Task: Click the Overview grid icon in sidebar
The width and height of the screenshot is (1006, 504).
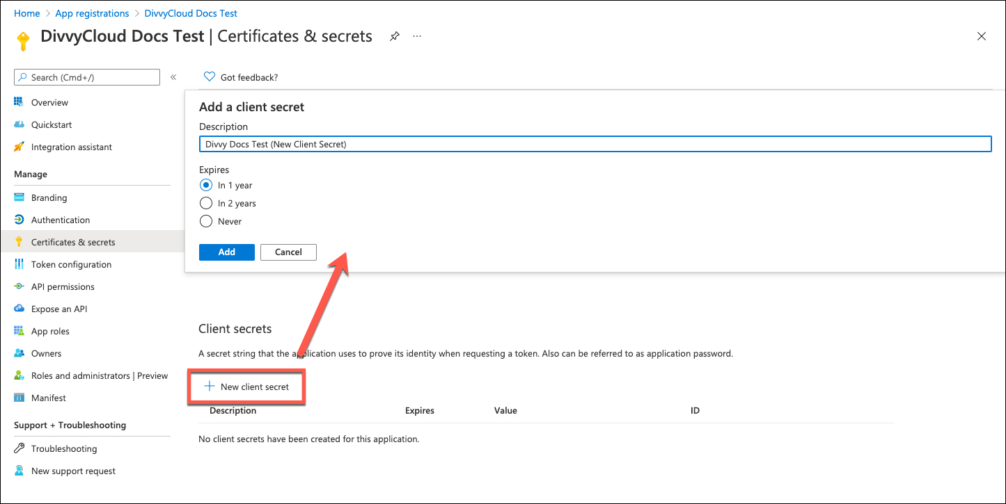Action: click(19, 102)
